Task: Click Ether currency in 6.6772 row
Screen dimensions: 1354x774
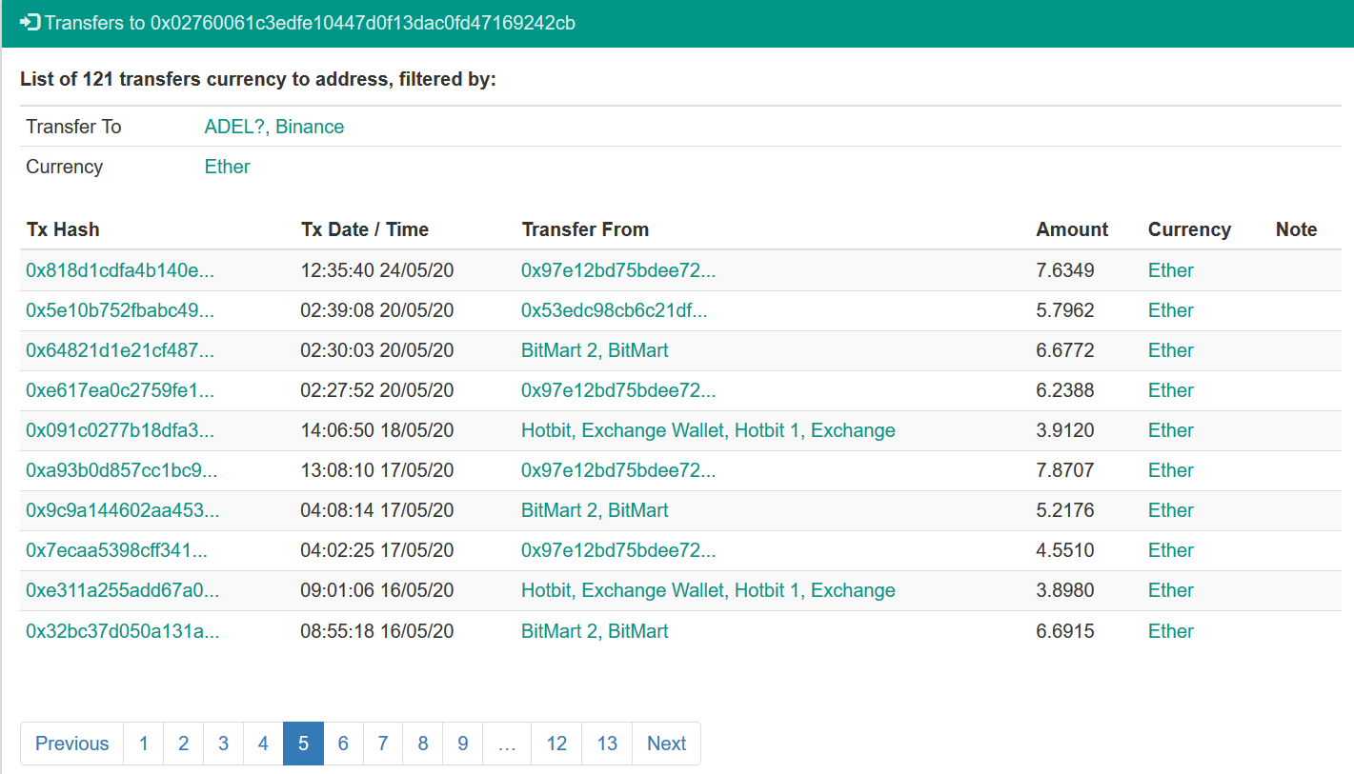Action: coord(1171,350)
